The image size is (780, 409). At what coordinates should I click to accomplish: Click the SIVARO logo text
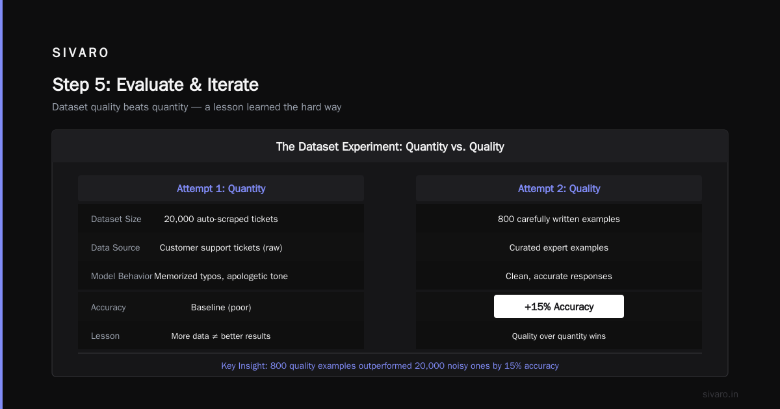[x=81, y=53]
